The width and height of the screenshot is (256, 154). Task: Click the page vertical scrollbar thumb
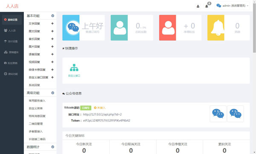254,28
